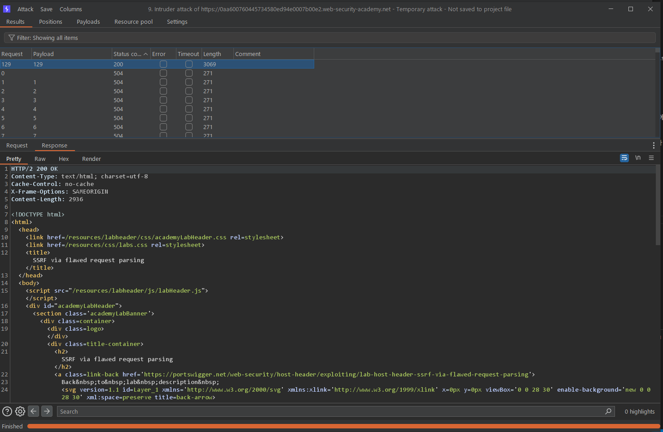This screenshot has width=663, height=432.
Task: Sort by the Comment column header
Action: [273, 54]
